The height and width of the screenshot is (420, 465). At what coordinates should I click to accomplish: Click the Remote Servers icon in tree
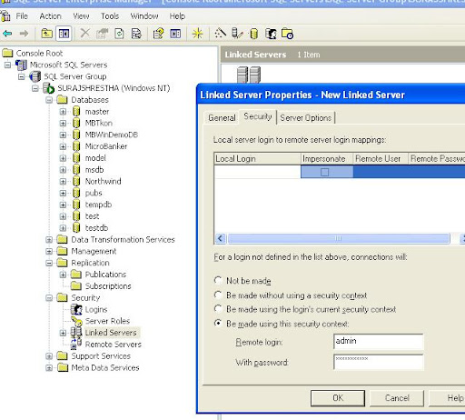[76, 344]
